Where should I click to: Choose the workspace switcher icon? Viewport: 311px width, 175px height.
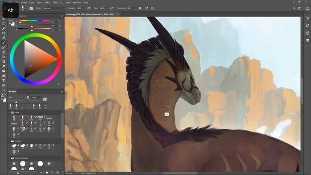click(300, 8)
